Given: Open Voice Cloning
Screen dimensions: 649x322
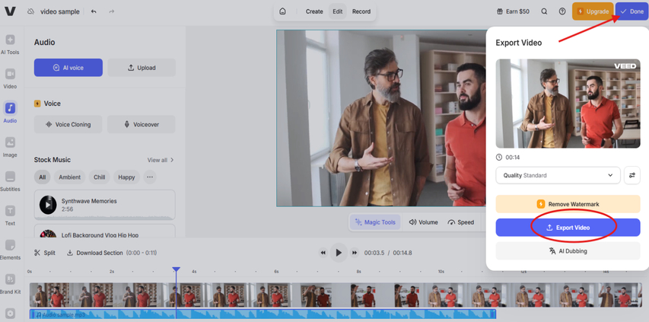Looking at the screenshot, I should 68,124.
